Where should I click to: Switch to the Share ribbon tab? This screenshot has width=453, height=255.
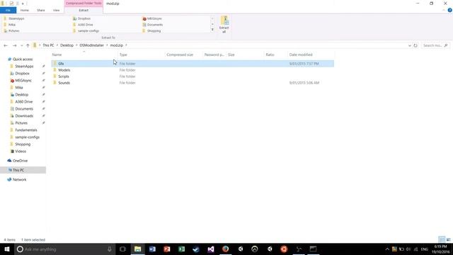click(x=41, y=10)
